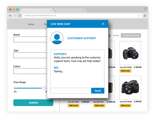155x119 pixels.
Task: Click into the Type input field
Action: pos(30,55)
